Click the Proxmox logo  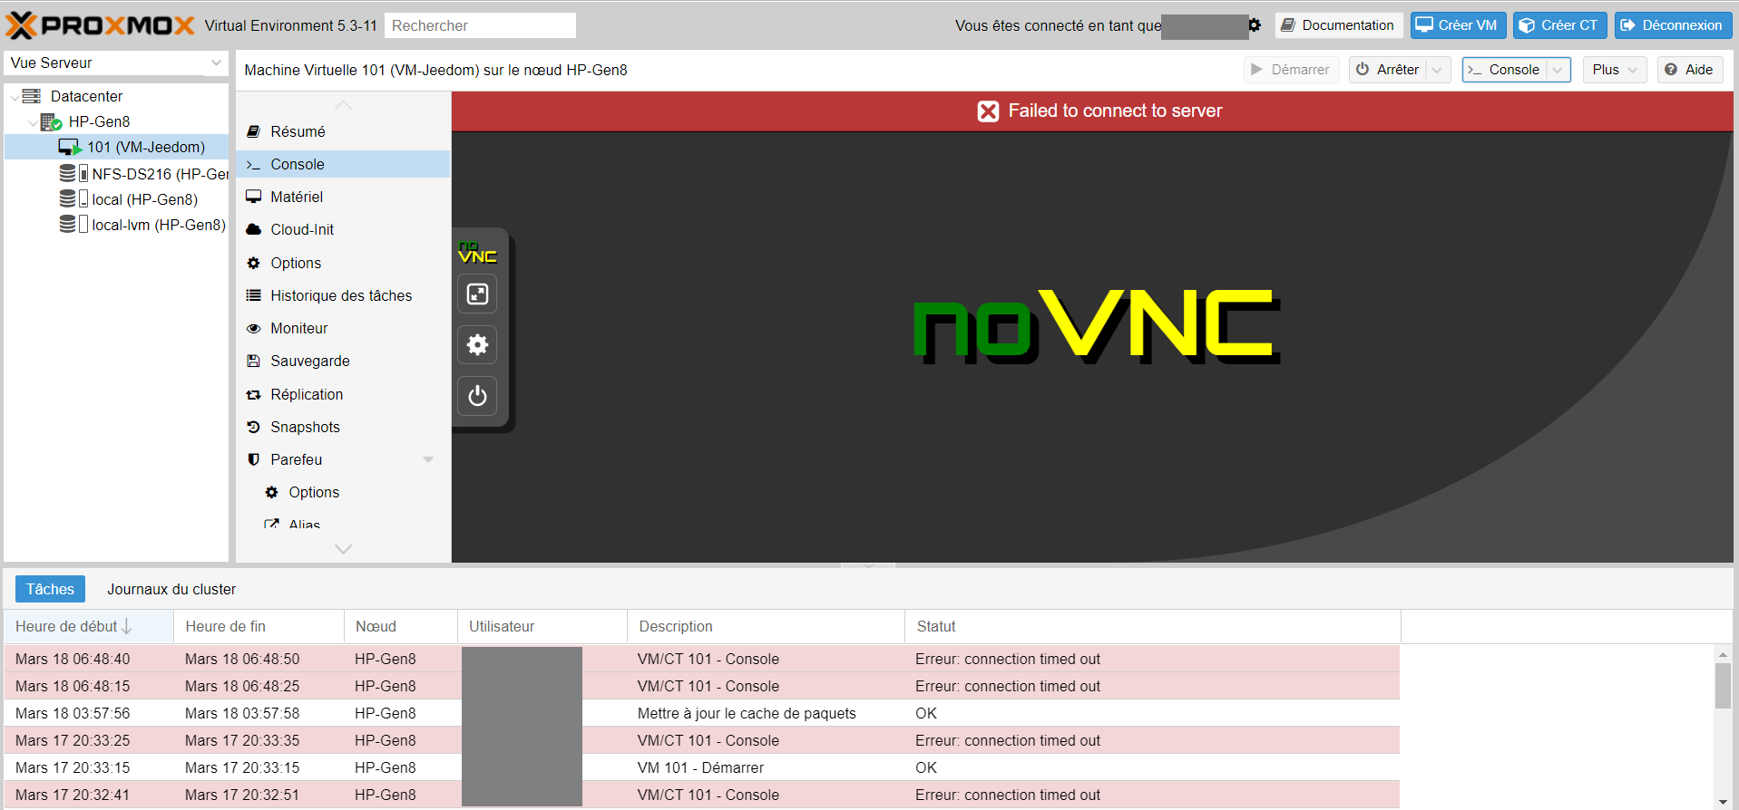point(101,25)
